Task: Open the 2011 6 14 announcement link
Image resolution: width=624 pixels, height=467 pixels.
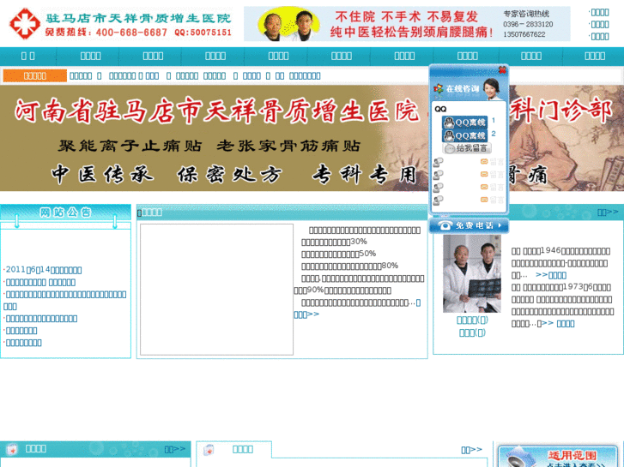Action: [44, 270]
